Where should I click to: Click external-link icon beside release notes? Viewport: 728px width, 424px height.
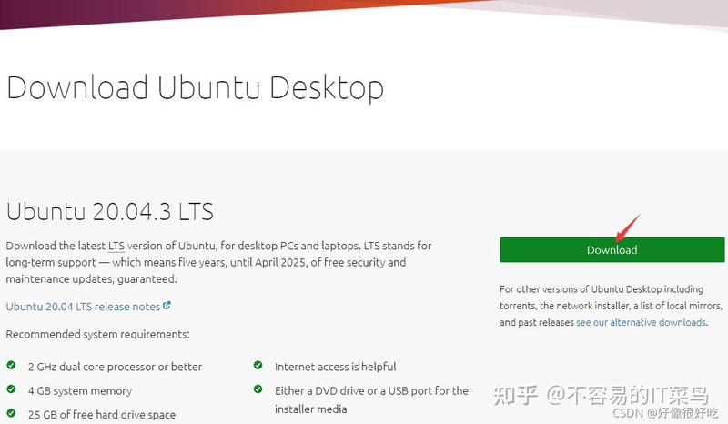(167, 306)
